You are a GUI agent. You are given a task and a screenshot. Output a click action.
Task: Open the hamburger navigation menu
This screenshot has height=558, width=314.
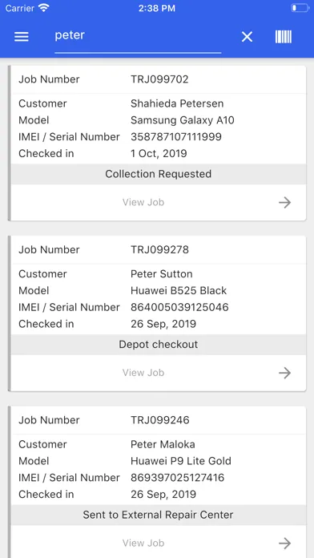(x=22, y=37)
